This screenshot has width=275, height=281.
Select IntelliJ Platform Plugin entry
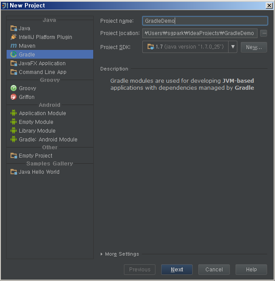coord(50,37)
